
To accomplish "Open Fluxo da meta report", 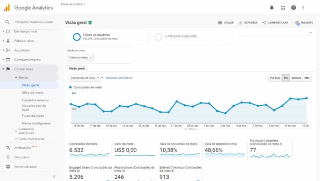I will 32,116.
